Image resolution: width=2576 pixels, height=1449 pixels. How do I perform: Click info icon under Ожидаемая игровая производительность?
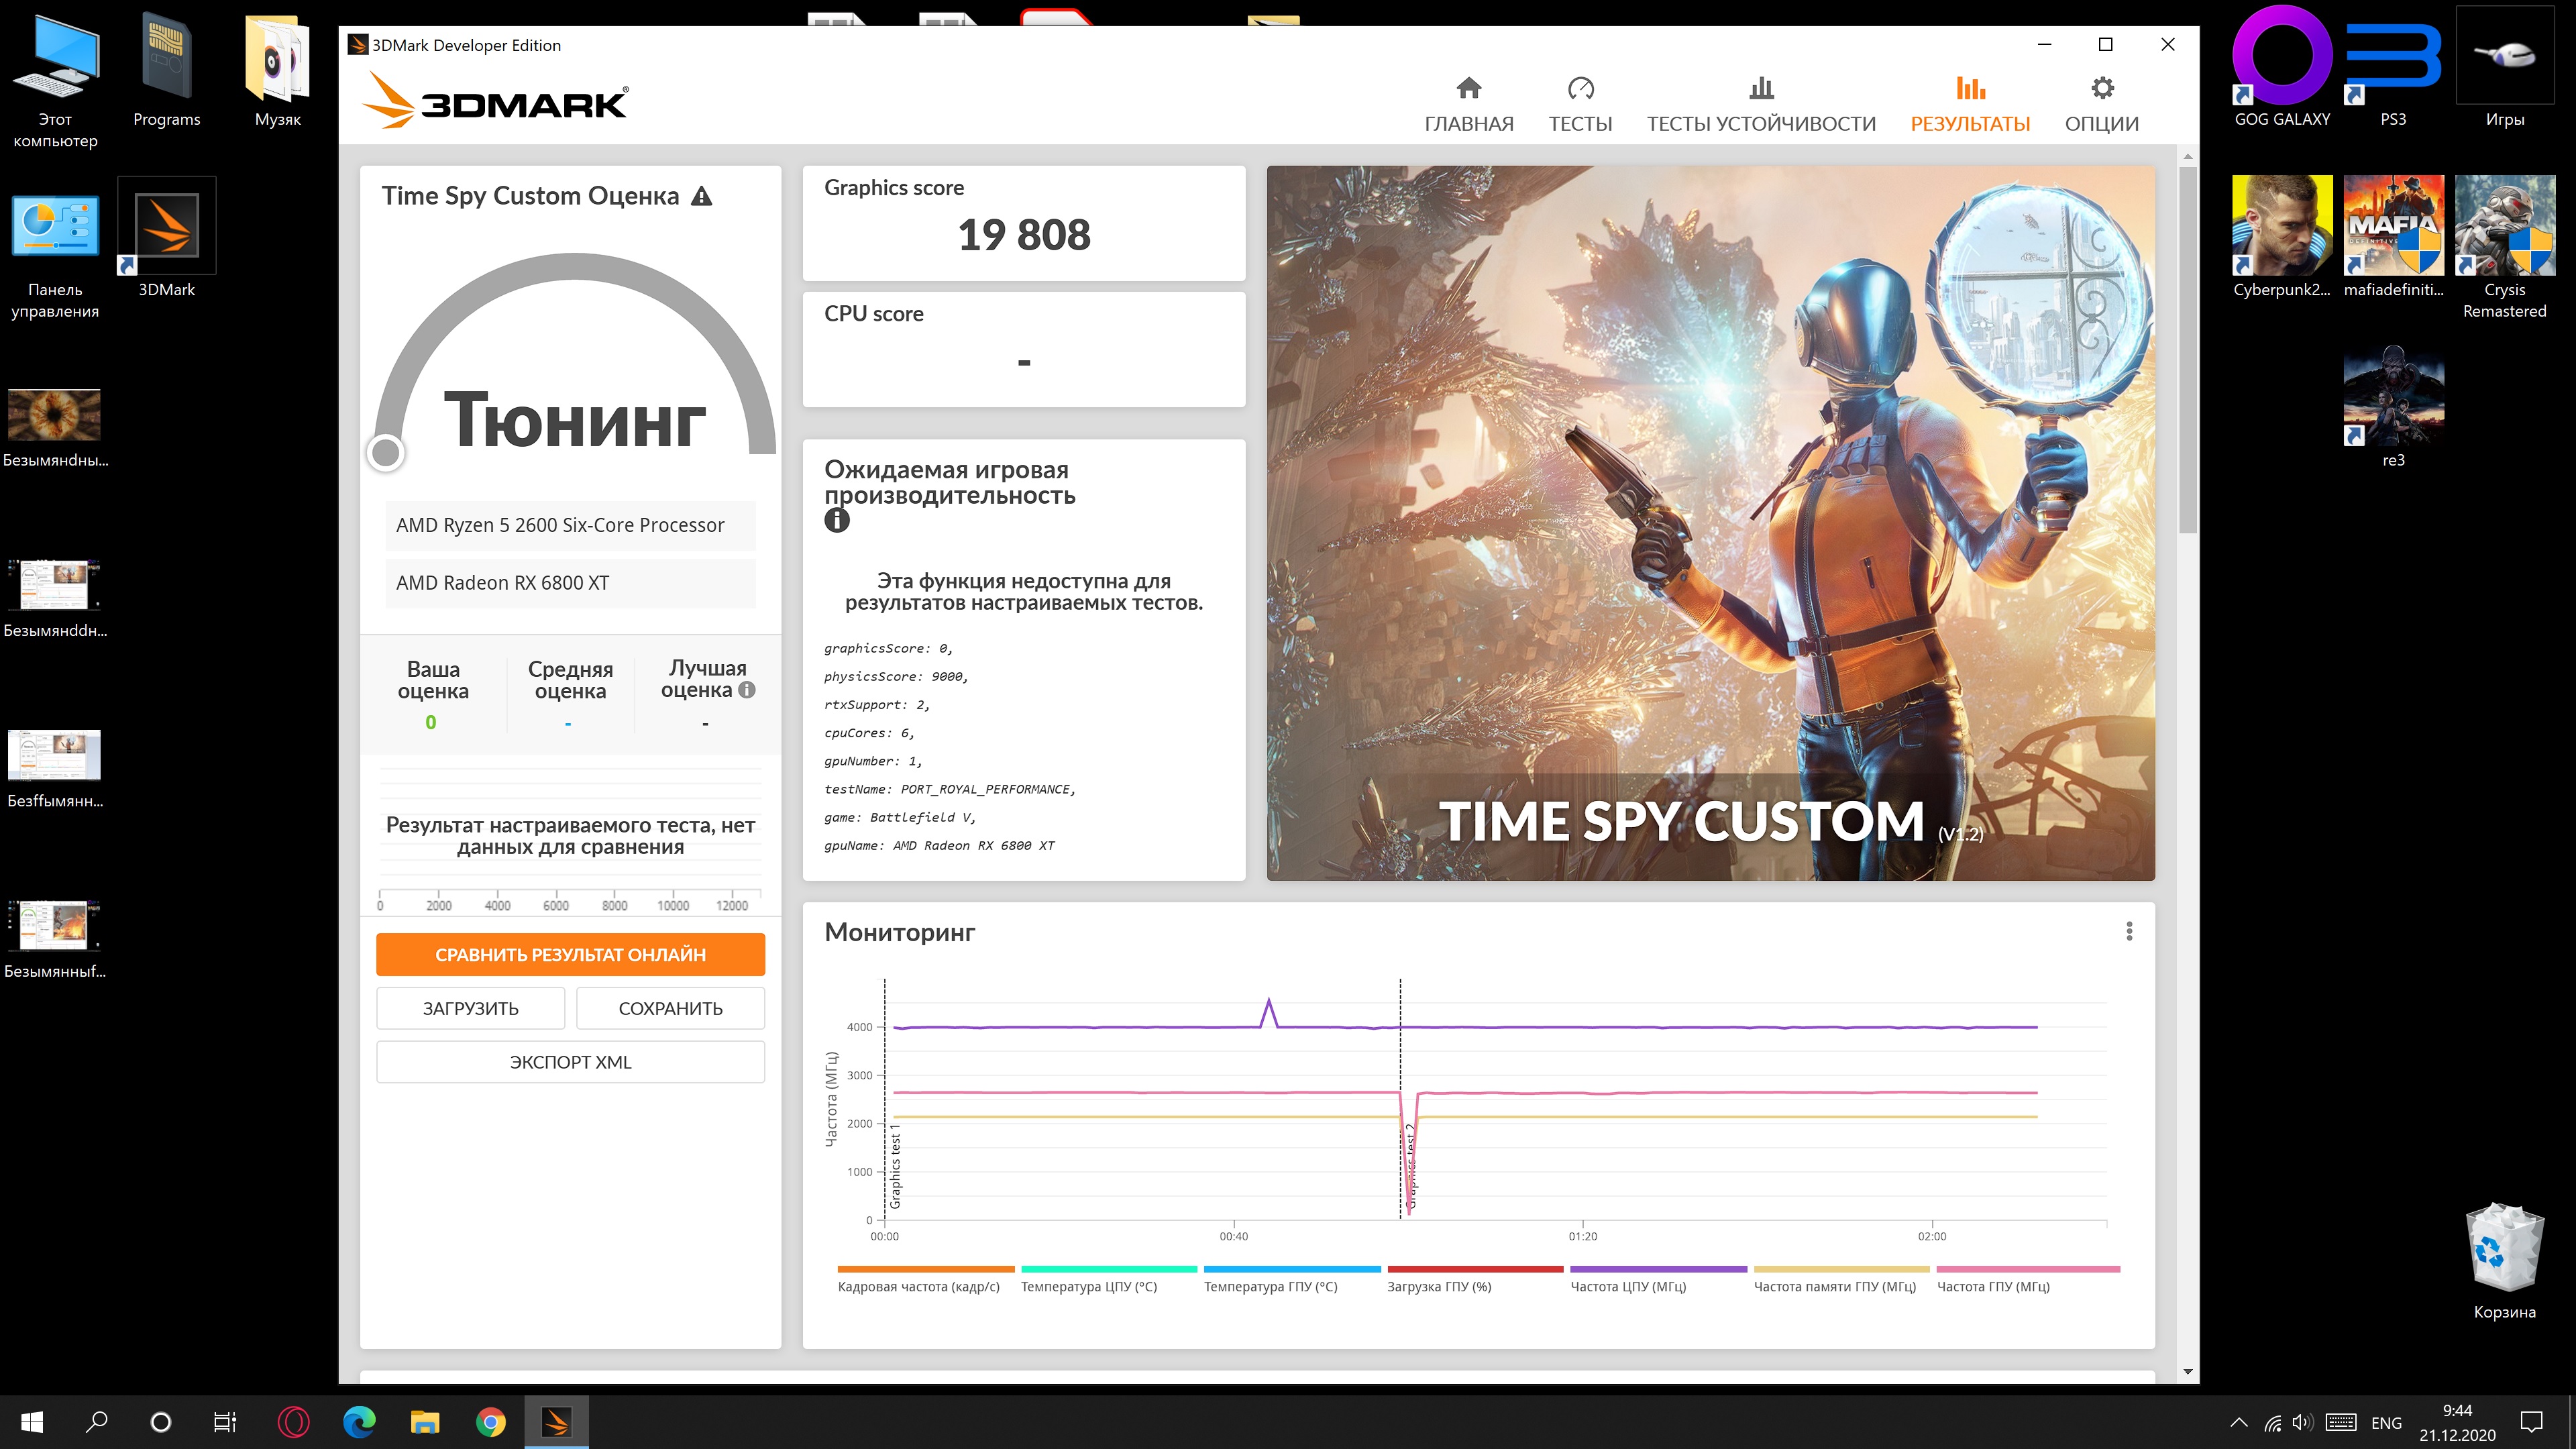(x=837, y=520)
